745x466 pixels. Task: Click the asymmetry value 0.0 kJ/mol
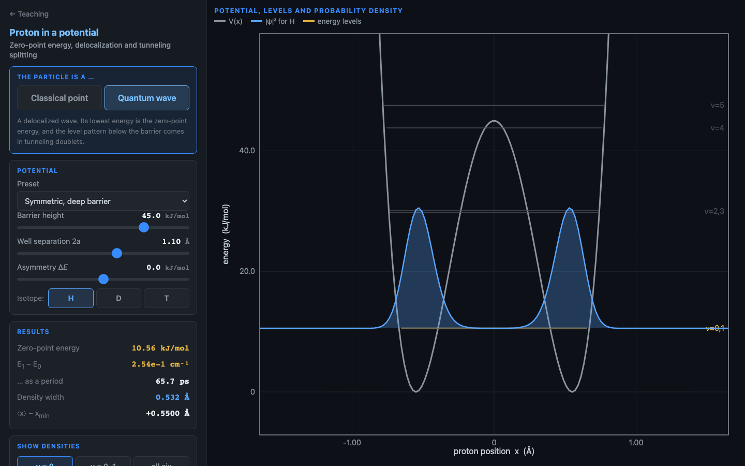[x=168, y=268]
